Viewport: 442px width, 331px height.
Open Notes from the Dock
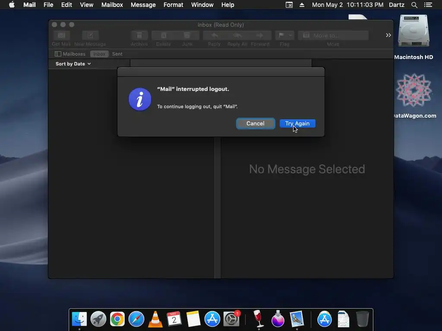click(x=193, y=319)
